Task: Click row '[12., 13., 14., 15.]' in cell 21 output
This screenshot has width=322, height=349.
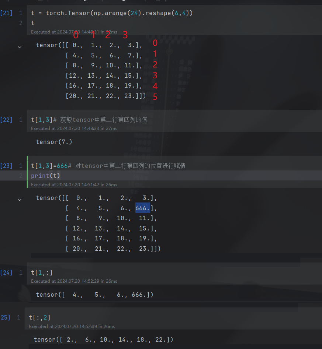Action: coord(104,76)
